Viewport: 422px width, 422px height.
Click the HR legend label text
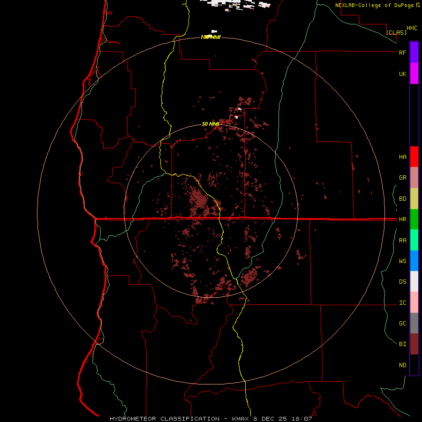click(402, 219)
